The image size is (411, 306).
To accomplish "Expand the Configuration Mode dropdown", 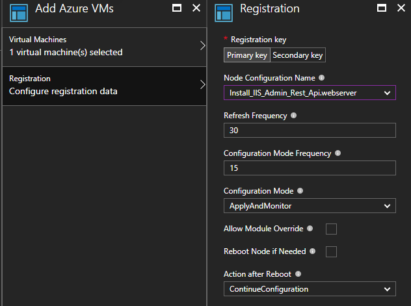I will pyautogui.click(x=310, y=206).
